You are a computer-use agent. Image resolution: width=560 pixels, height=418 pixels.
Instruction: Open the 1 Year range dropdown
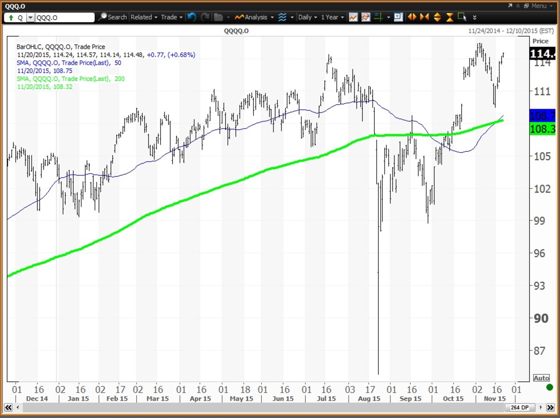click(x=332, y=17)
